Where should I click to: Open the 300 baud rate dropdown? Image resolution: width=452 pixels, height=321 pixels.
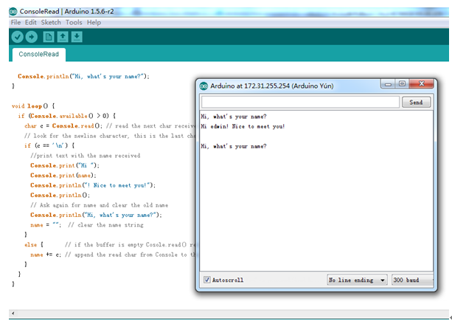pyautogui.click(x=412, y=280)
